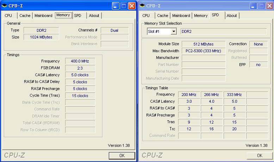The image size is (274, 162).
Task: Click the 200 MHz column header in Timings Table
Action: coord(189,95)
